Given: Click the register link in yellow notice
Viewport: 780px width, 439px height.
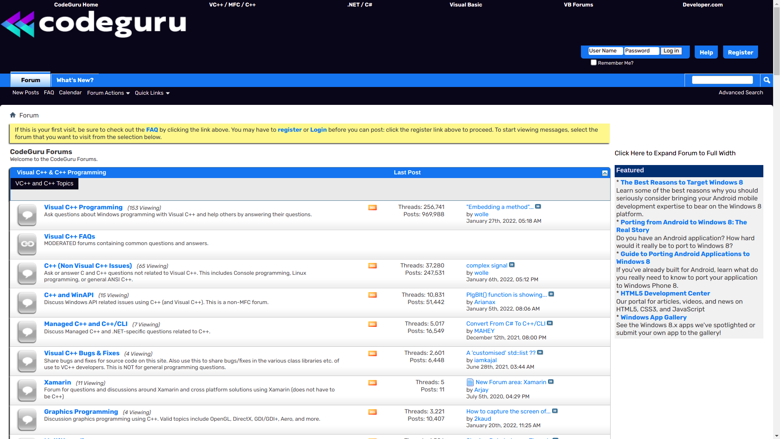Looking at the screenshot, I should (x=290, y=130).
